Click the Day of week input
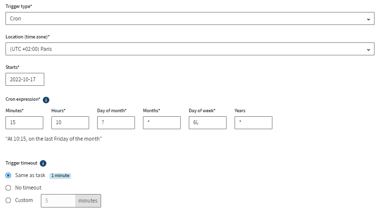 coord(208,123)
